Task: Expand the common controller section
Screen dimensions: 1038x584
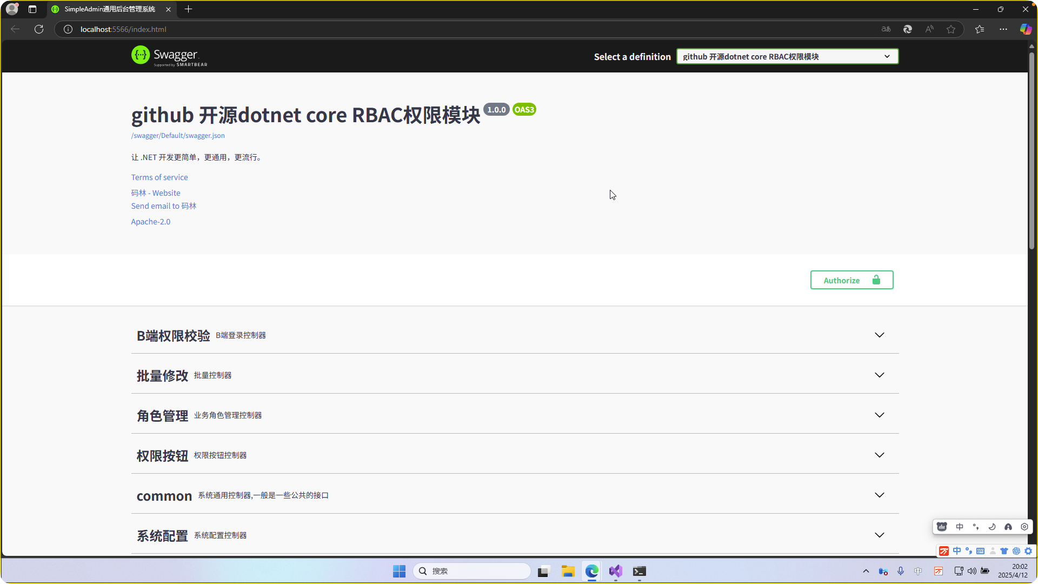Action: click(880, 495)
